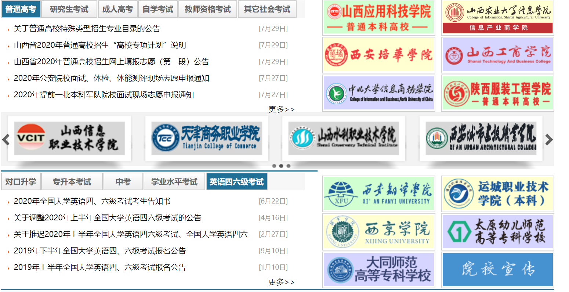Select the second carousel pagination dot
569x292 pixels.
click(x=281, y=166)
